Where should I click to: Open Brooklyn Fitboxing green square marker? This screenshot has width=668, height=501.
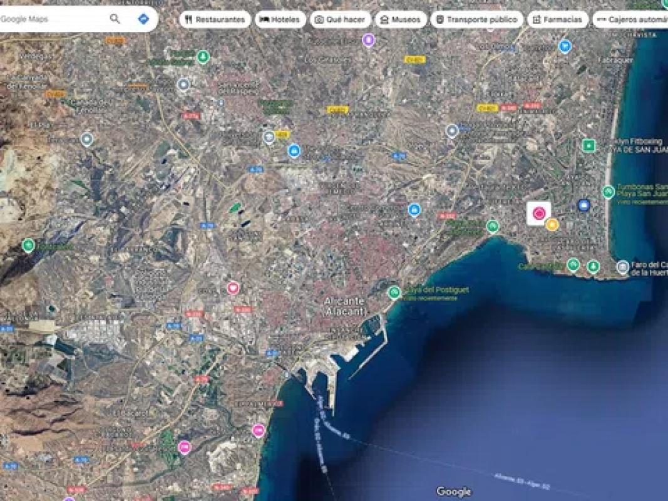(x=588, y=146)
